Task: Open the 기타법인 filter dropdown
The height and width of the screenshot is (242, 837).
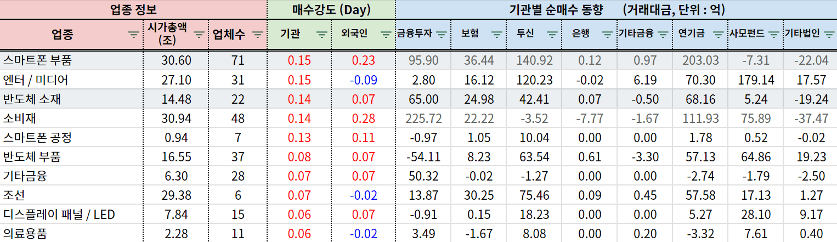Action: click(829, 34)
